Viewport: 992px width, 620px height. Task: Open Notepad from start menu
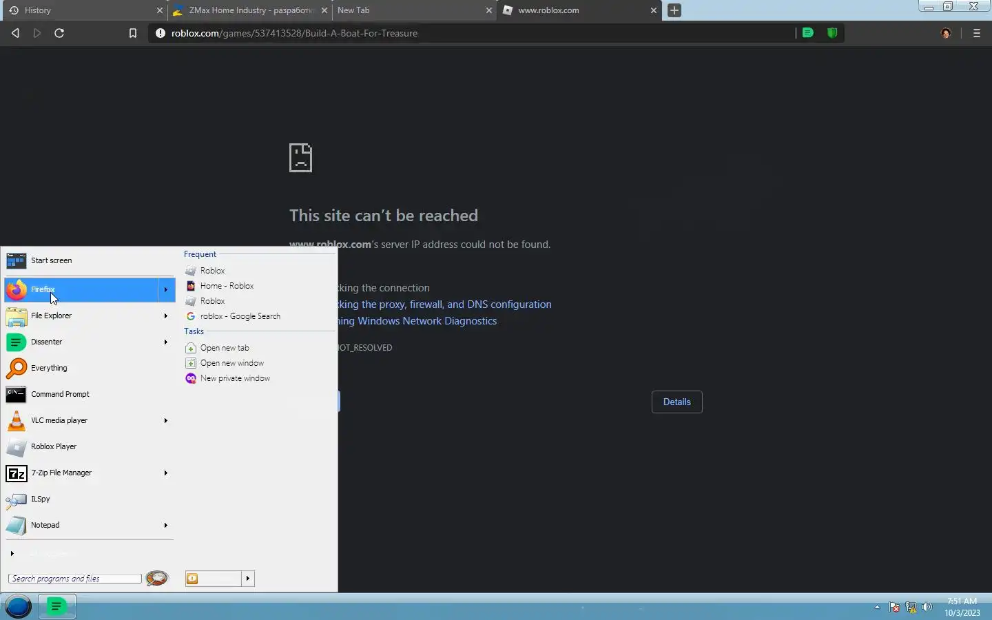[90, 525]
